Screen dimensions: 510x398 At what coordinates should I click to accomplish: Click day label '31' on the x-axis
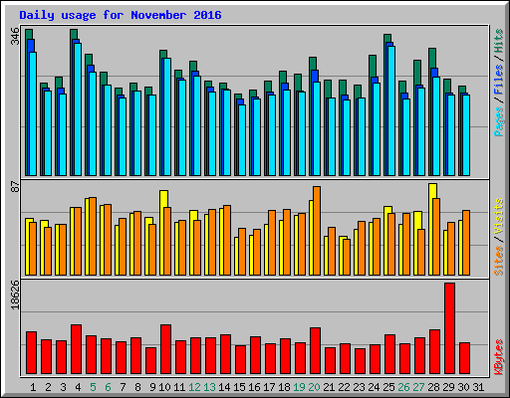478,387
